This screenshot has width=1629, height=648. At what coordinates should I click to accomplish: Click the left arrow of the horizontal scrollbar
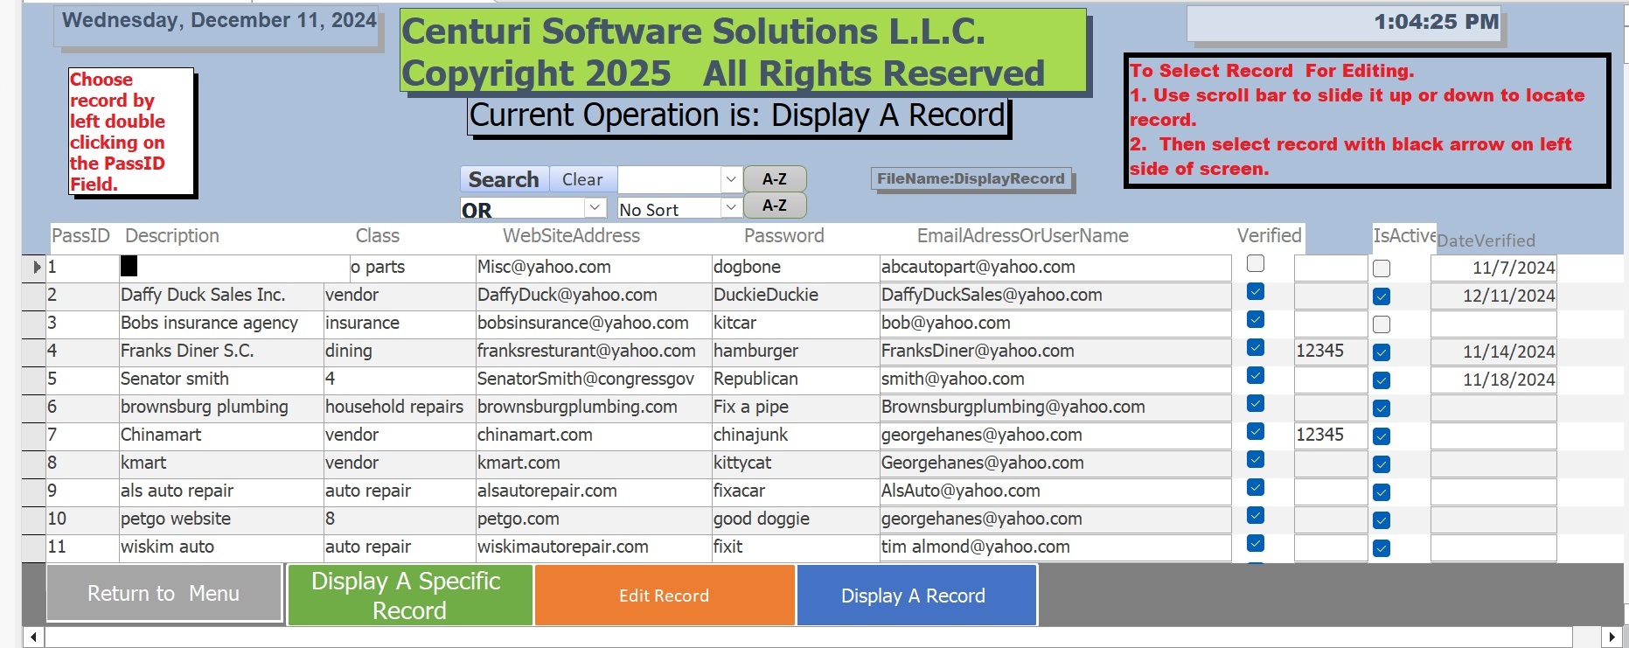(33, 637)
